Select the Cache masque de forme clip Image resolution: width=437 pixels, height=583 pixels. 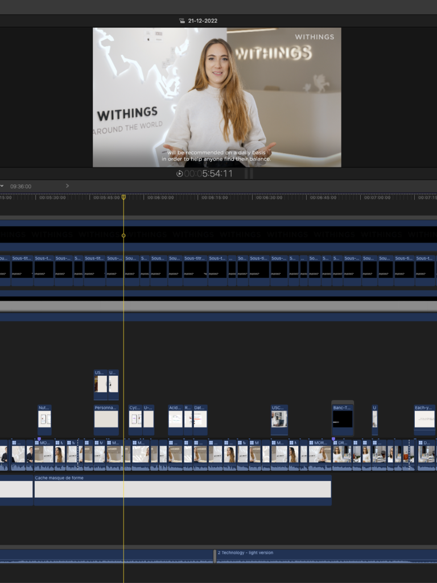[x=183, y=490]
